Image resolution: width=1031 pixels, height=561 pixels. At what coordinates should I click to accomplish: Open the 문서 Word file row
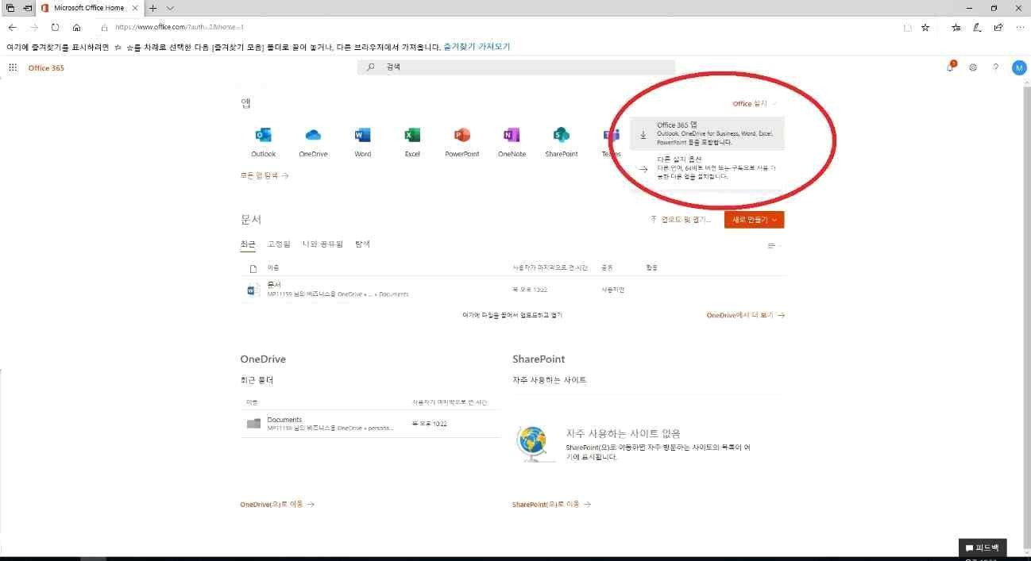(x=512, y=290)
